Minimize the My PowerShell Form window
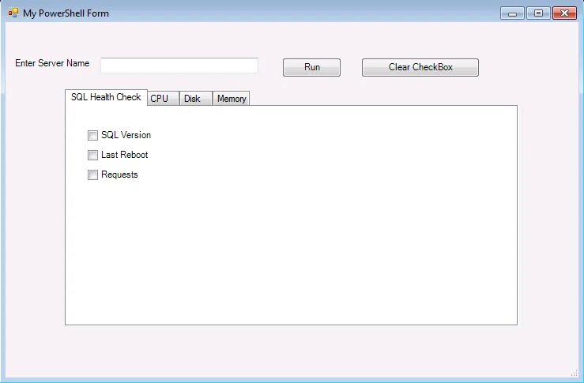The width and height of the screenshot is (584, 383). [x=513, y=13]
